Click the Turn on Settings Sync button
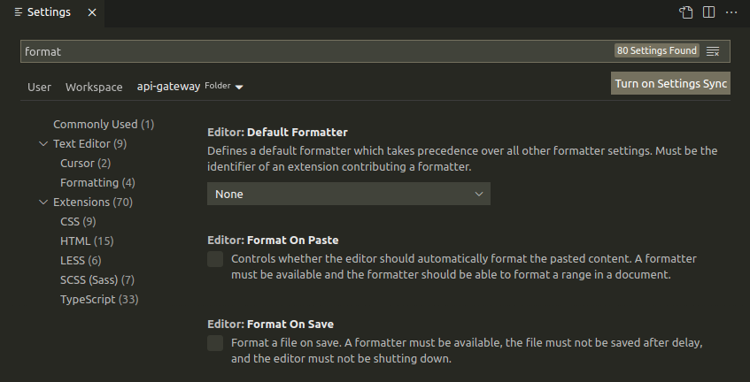This screenshot has width=750, height=382. pyautogui.click(x=670, y=83)
